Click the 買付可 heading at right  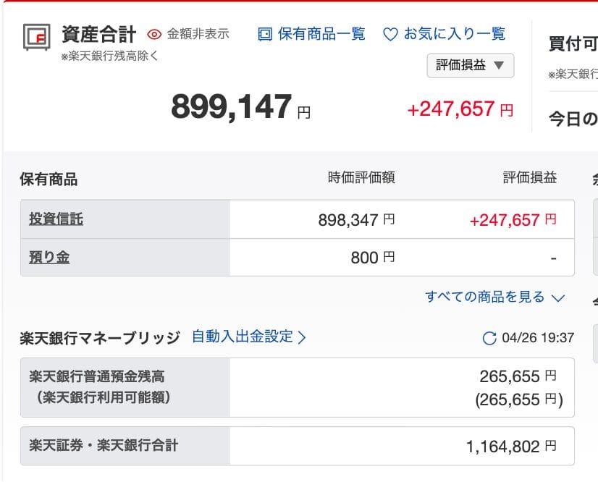pos(573,43)
